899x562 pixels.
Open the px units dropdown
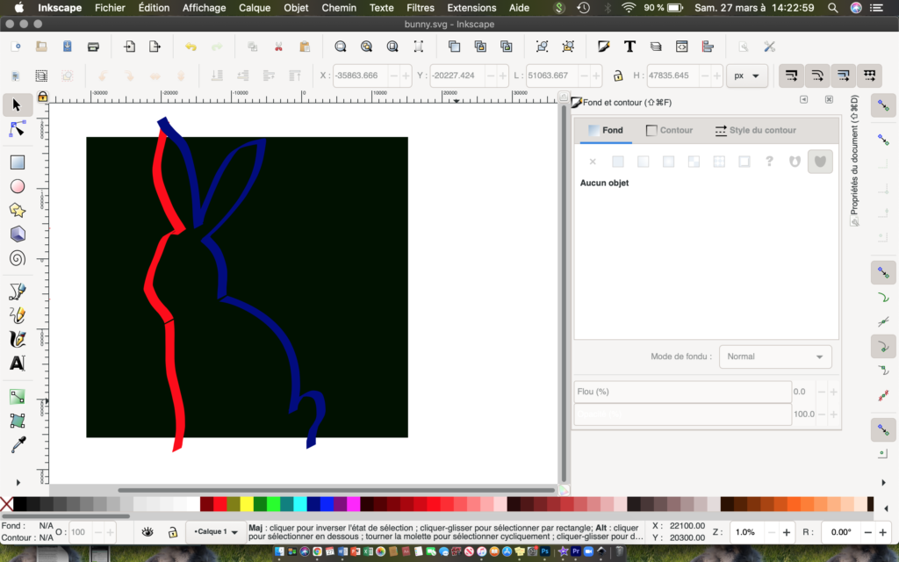click(746, 76)
